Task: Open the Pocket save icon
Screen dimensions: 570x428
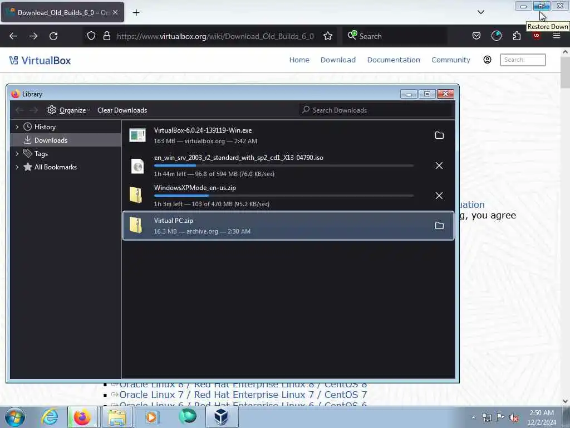Action: tap(476, 36)
